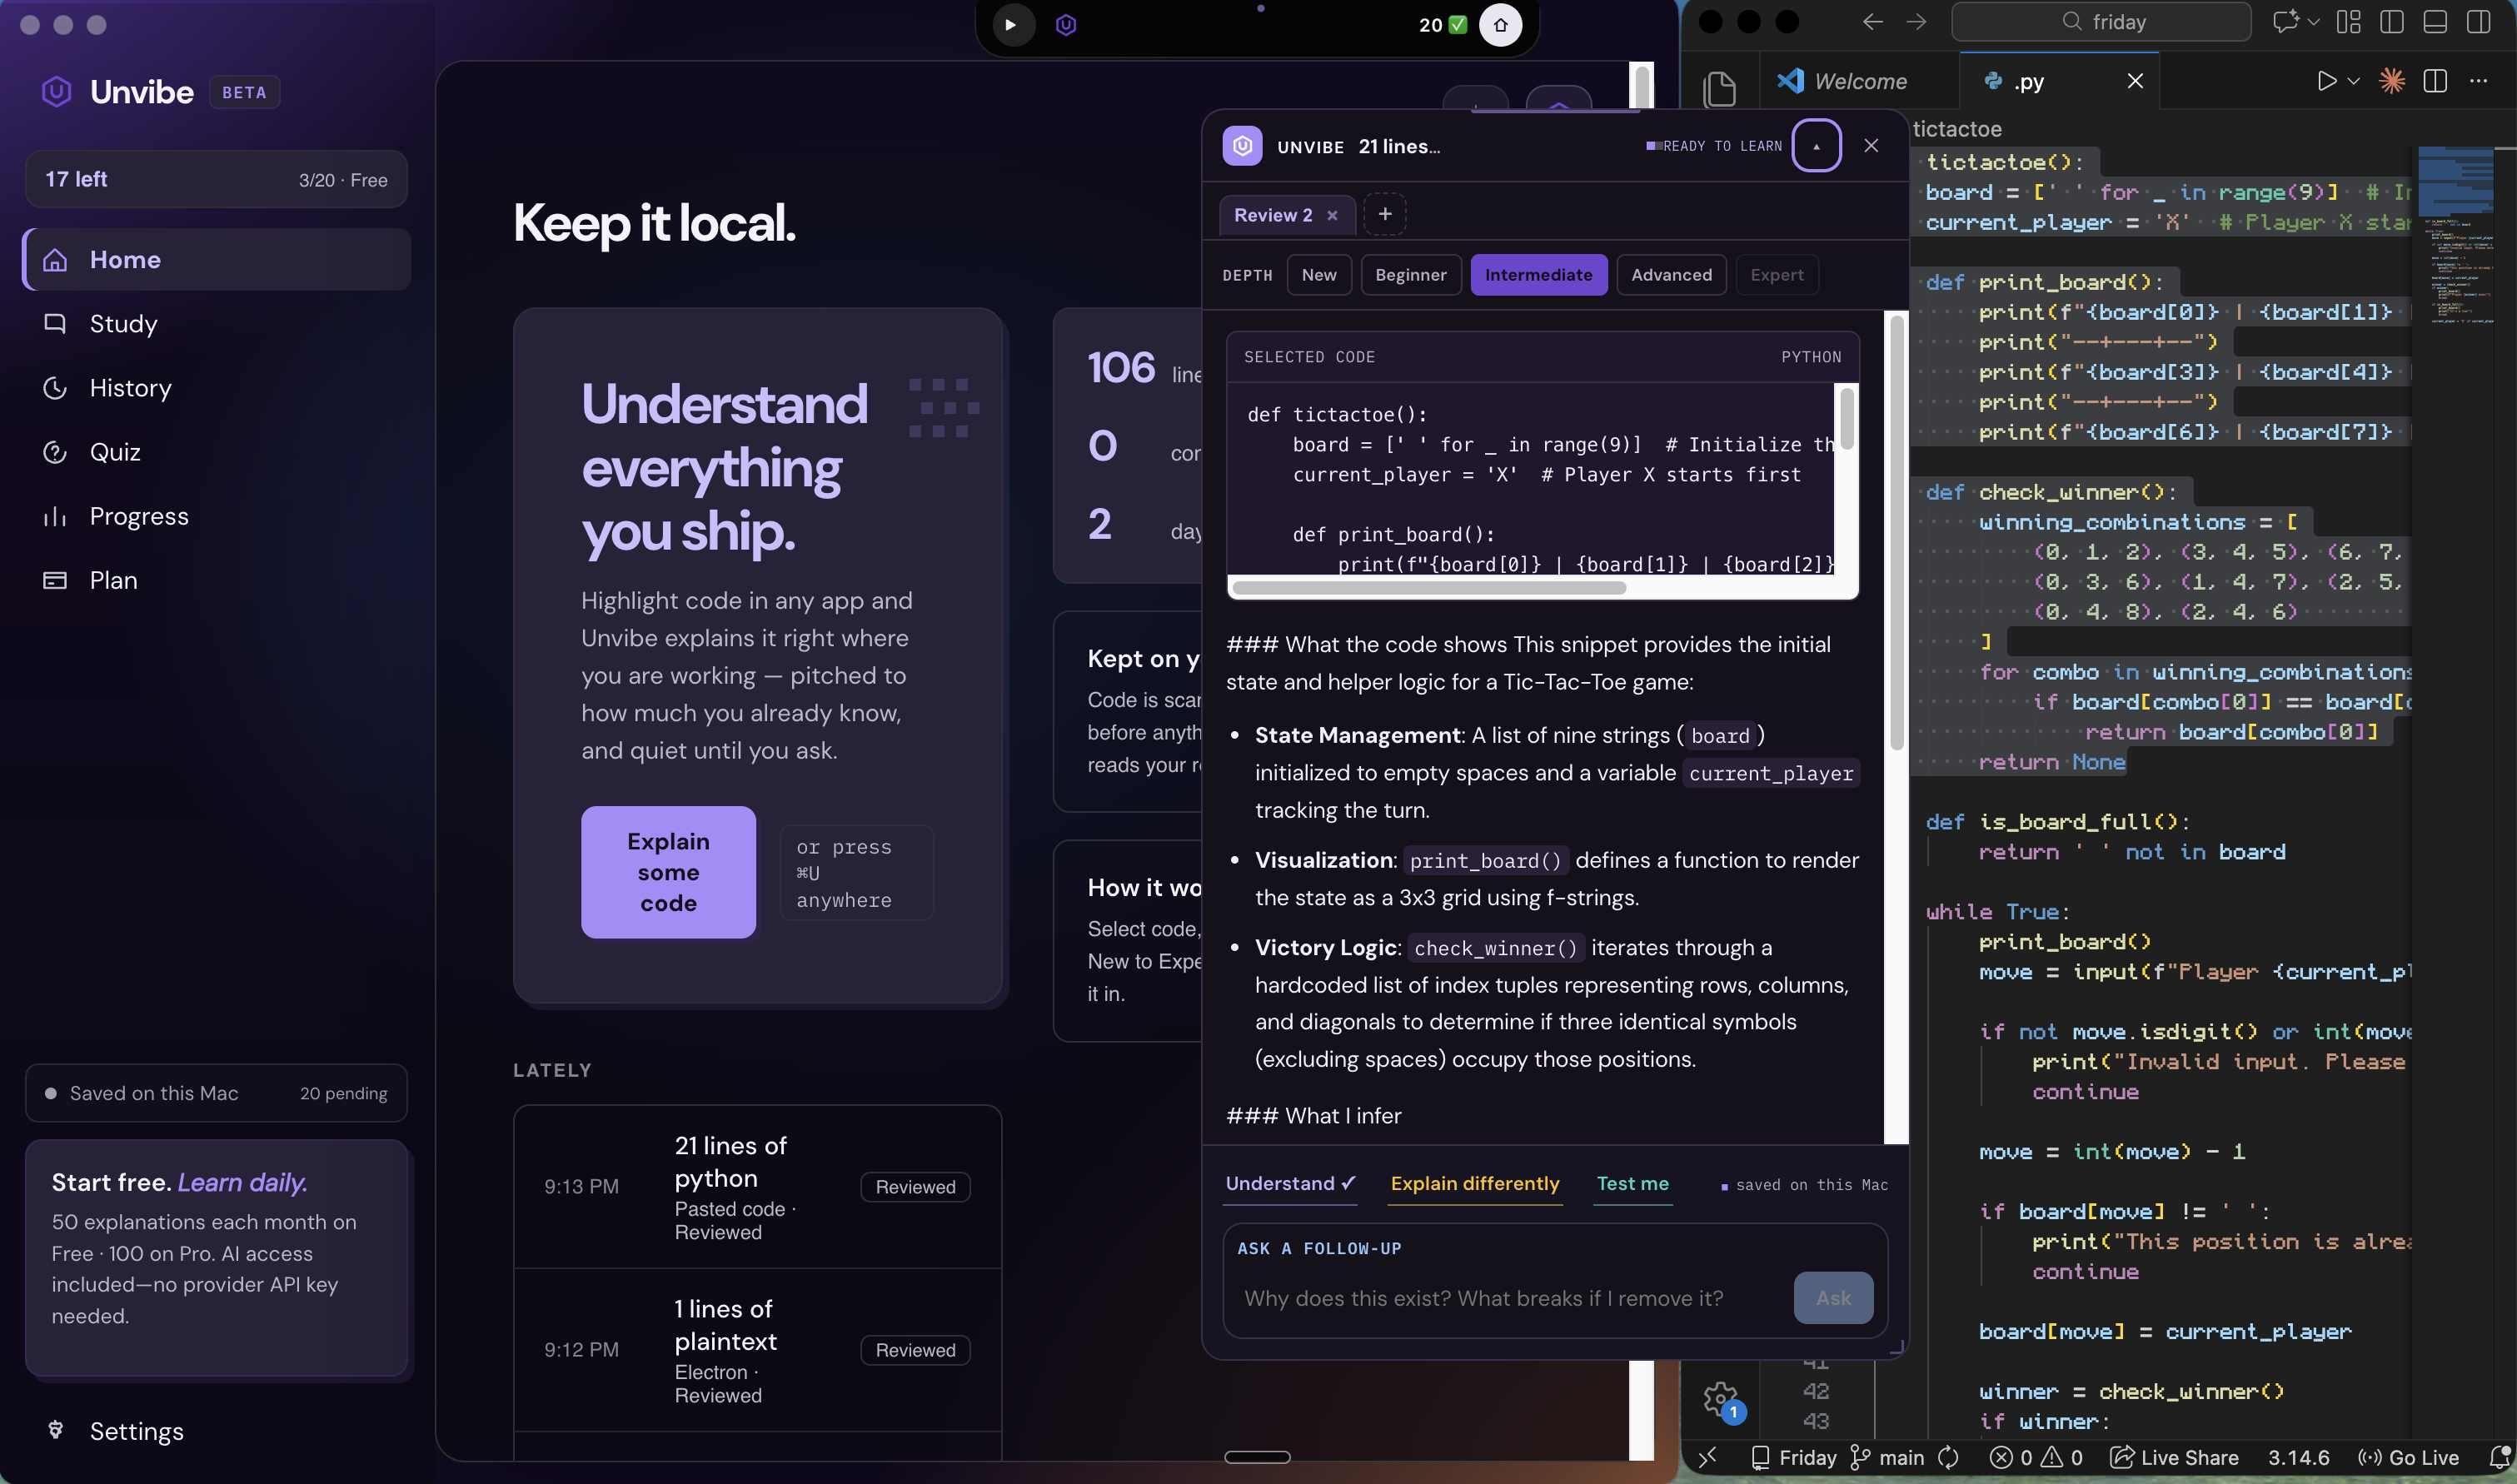
Task: Go forward in VS Code navigation
Action: [1916, 22]
